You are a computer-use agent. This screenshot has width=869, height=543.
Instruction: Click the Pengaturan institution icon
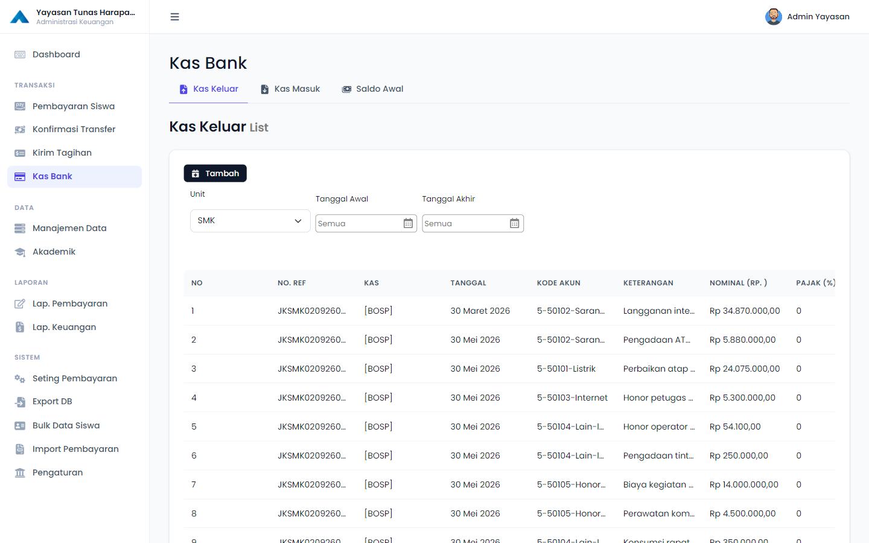click(20, 472)
